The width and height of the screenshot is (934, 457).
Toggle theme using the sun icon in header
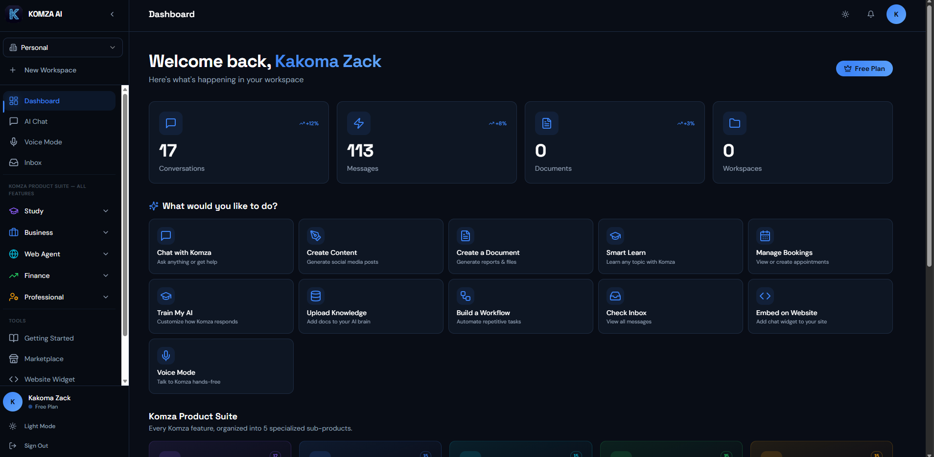[845, 14]
